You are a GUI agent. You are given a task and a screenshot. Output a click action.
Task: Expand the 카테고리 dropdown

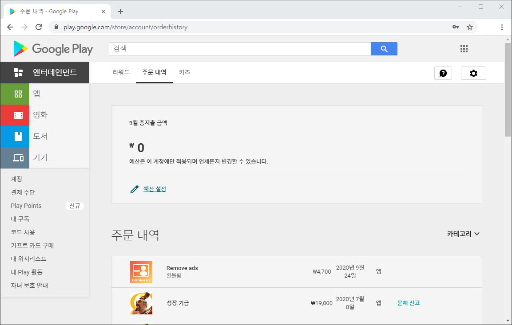tap(463, 234)
